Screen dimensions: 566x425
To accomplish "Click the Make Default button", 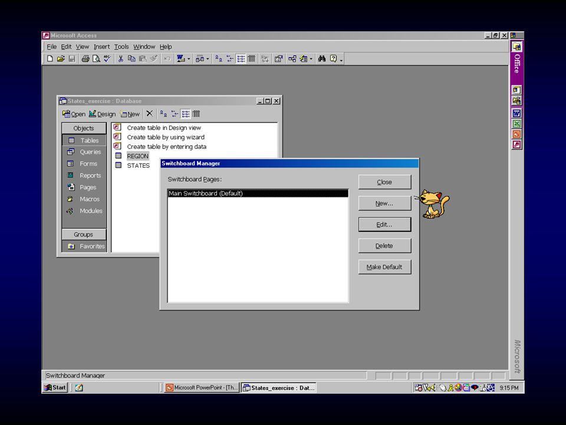I will click(x=384, y=267).
